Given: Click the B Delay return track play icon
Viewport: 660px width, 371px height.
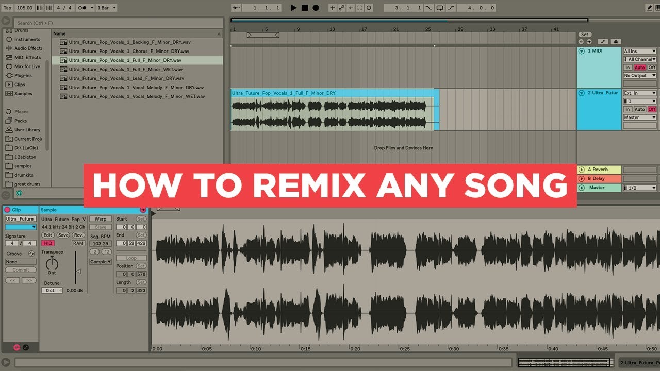Looking at the screenshot, I should tap(582, 178).
